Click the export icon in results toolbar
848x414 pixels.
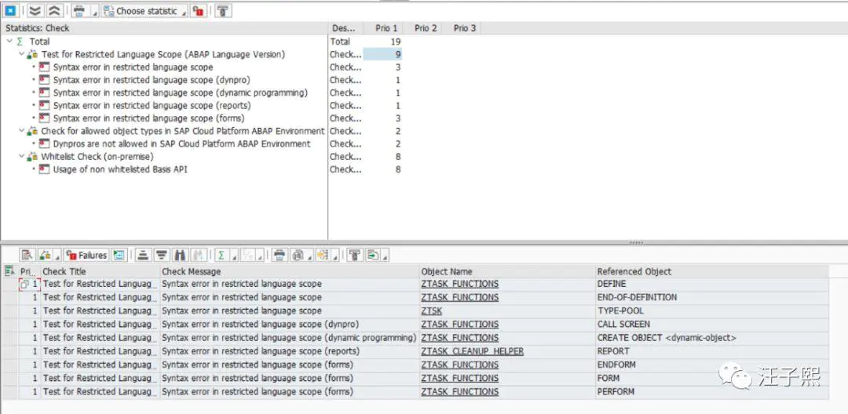(x=323, y=255)
